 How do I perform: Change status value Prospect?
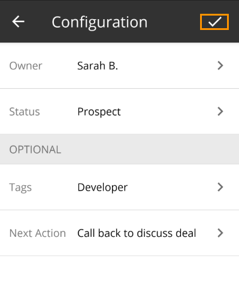click(99, 112)
